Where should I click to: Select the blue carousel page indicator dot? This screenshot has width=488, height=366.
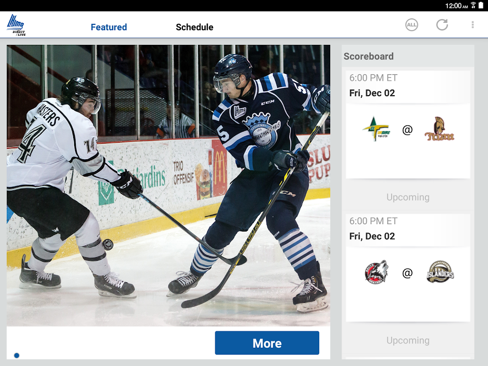[17, 355]
